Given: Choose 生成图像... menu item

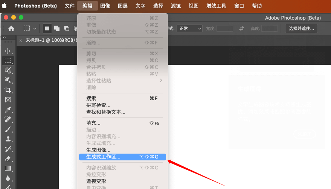Looking at the screenshot, I should pos(122,150).
